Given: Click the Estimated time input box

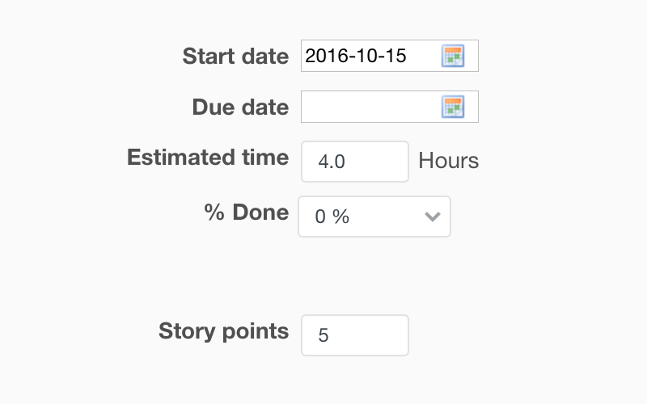Looking at the screenshot, I should (355, 162).
